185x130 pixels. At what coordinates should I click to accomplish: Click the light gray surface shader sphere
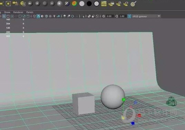point(82,4)
